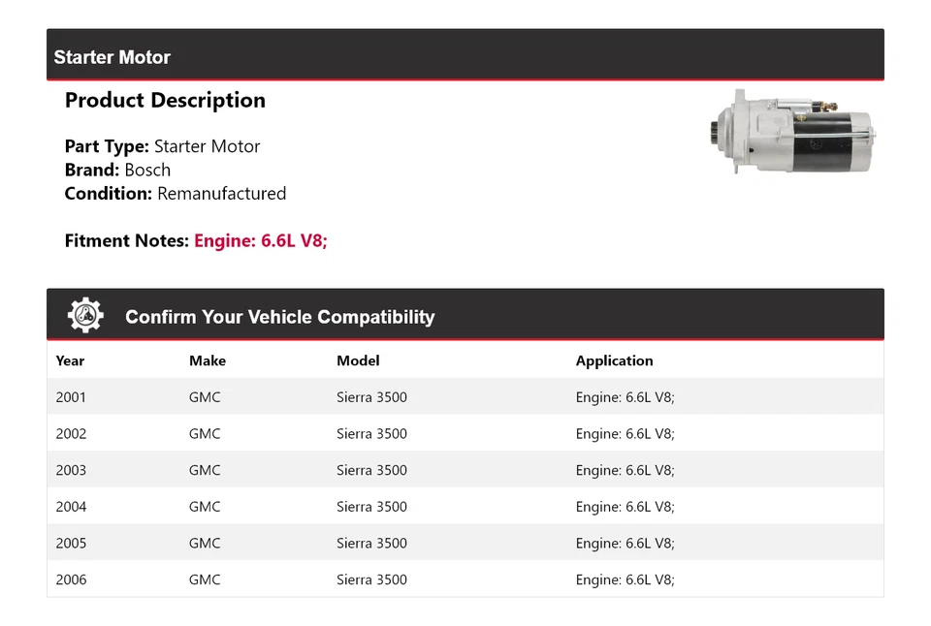Click the 2006 row's Engine 6.6L V8 application
This screenshot has height=626, width=931.
click(625, 579)
